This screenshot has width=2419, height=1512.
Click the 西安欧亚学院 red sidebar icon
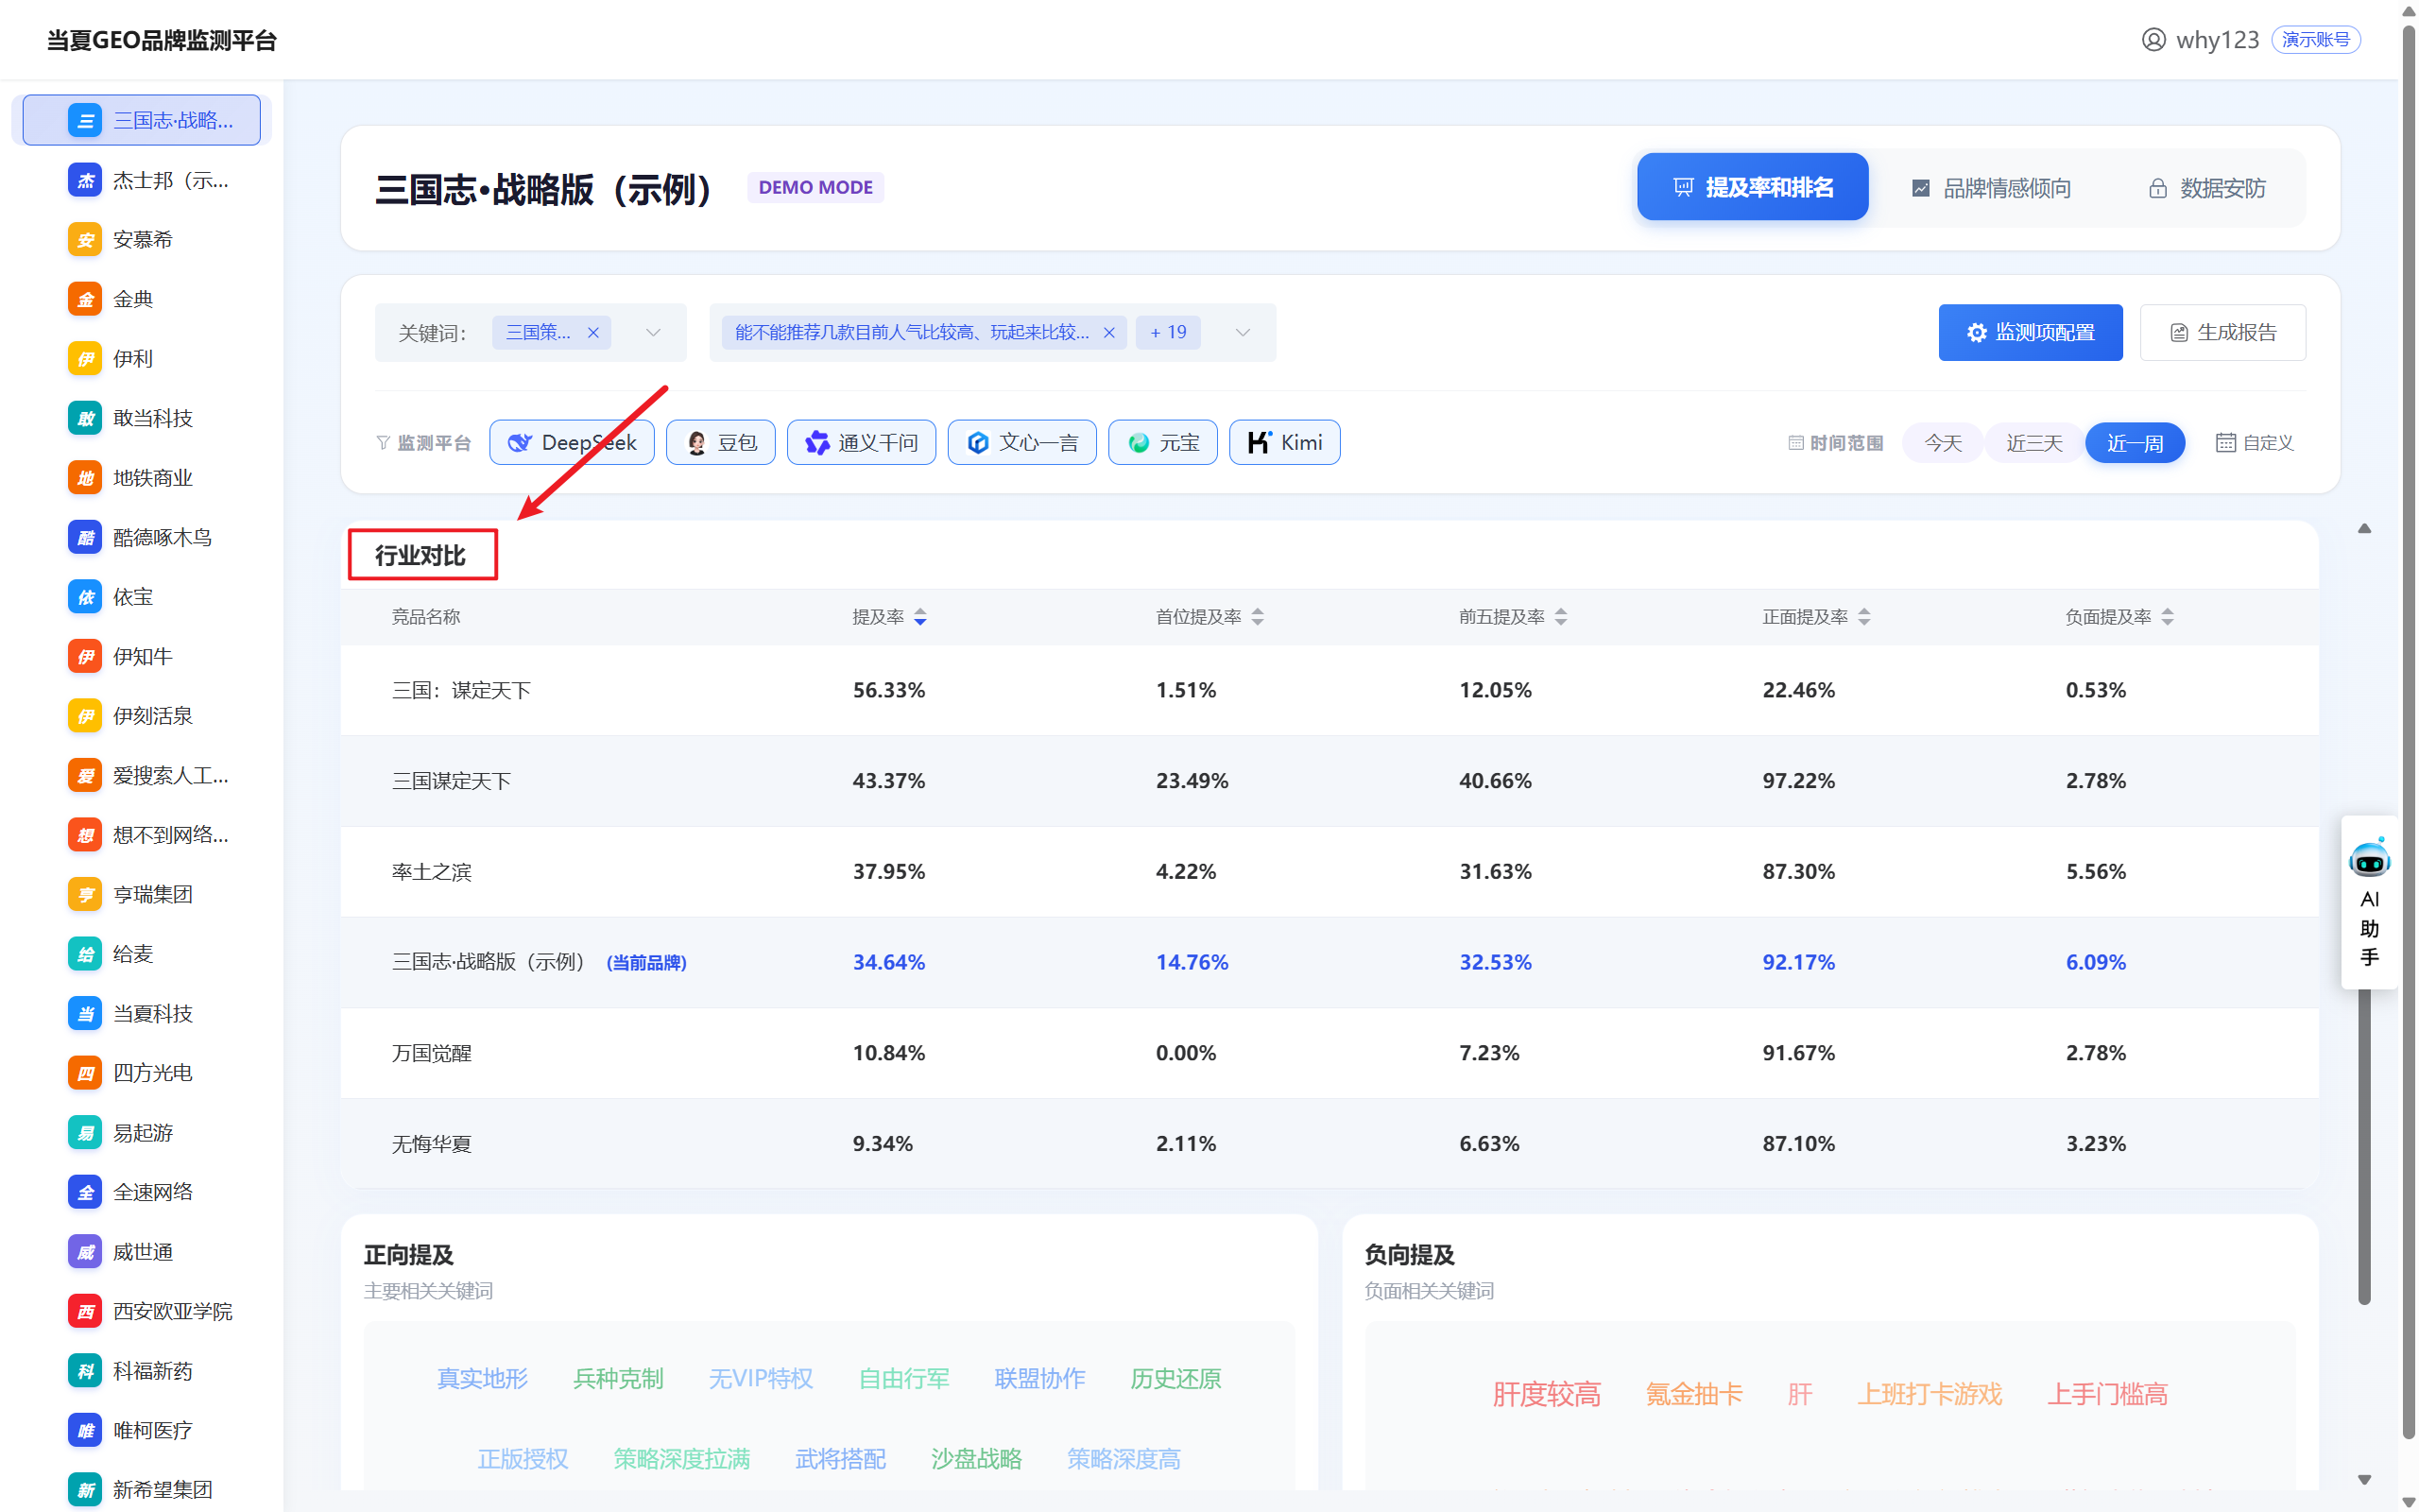pos(85,1311)
